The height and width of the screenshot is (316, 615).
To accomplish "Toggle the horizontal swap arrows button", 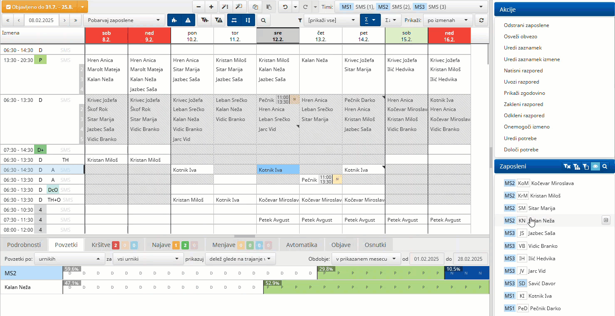I will (234, 20).
